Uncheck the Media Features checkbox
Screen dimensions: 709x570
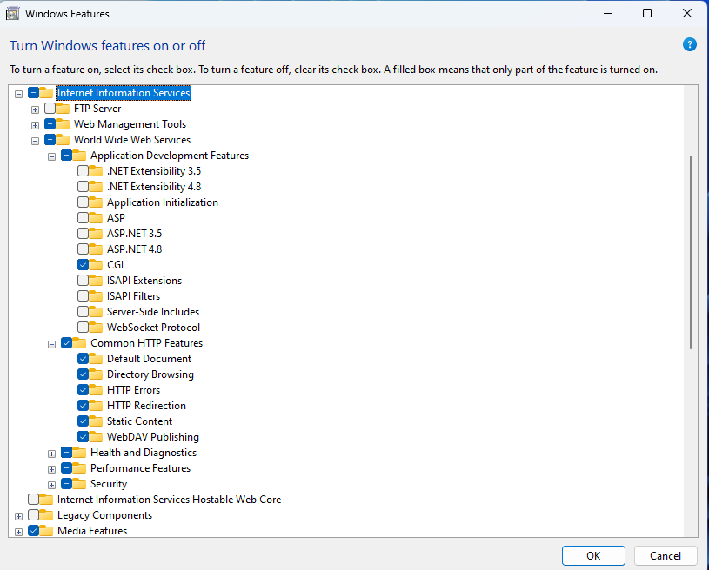[x=33, y=530]
